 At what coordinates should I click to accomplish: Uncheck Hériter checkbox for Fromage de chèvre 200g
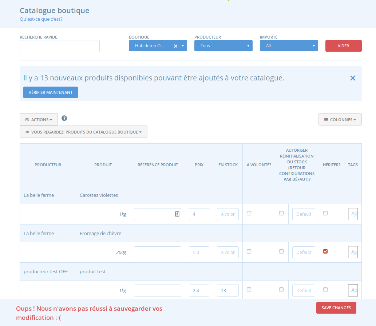(325, 251)
